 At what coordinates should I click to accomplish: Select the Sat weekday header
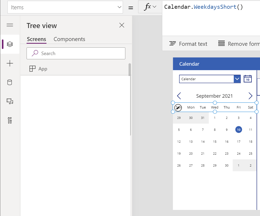(250, 107)
